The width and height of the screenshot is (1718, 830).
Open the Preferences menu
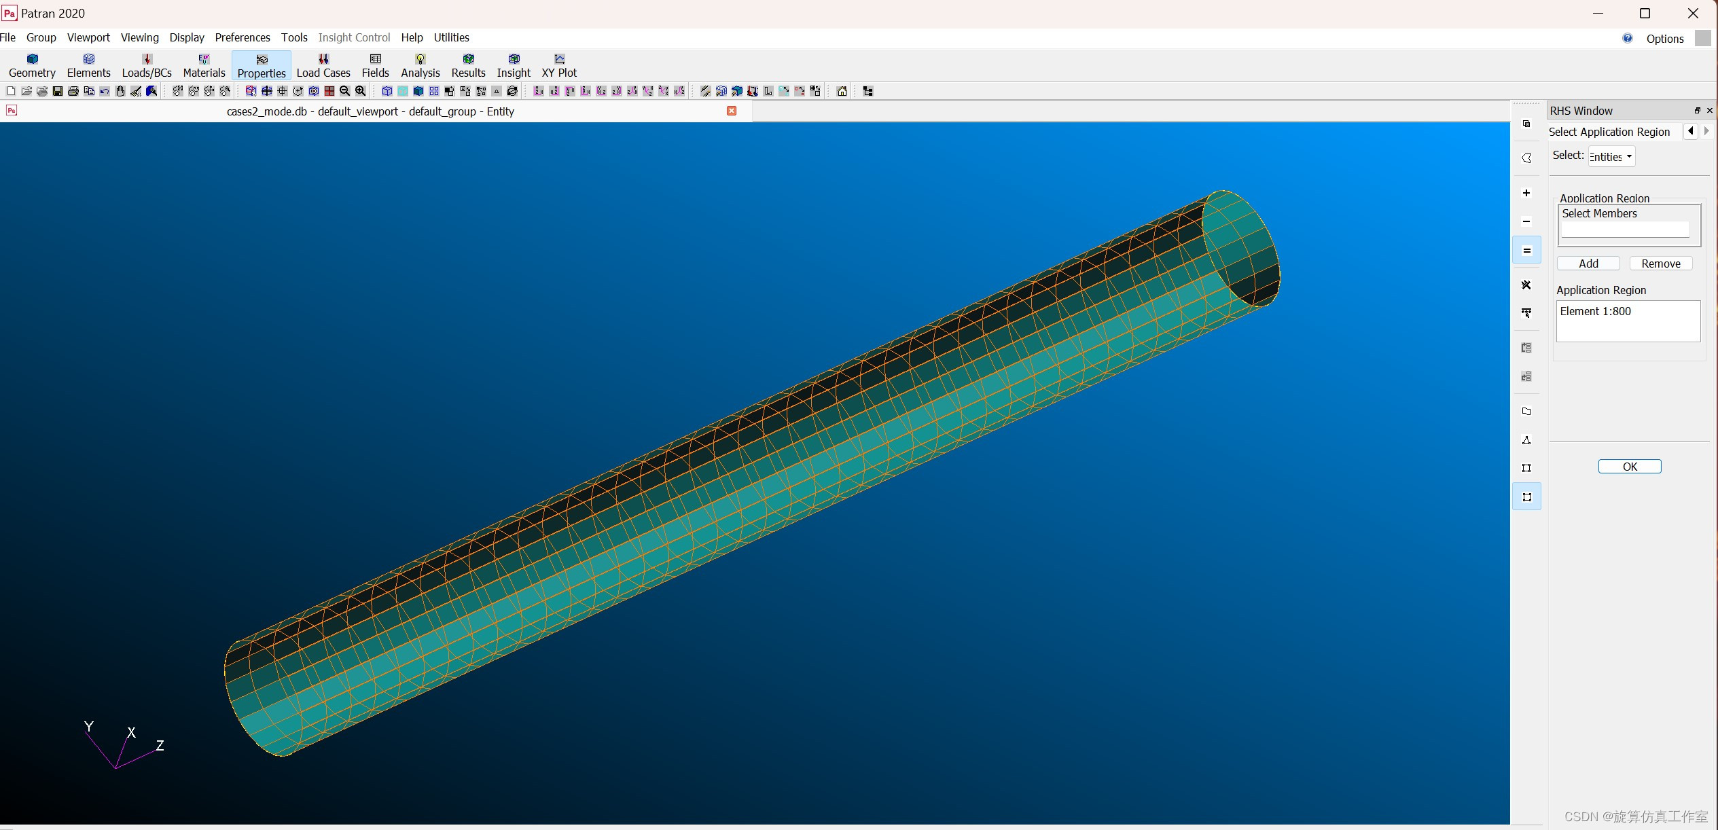[x=242, y=37]
